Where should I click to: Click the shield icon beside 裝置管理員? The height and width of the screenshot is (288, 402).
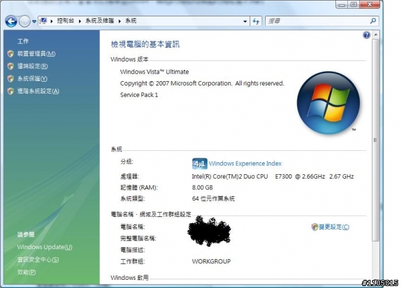11,53
